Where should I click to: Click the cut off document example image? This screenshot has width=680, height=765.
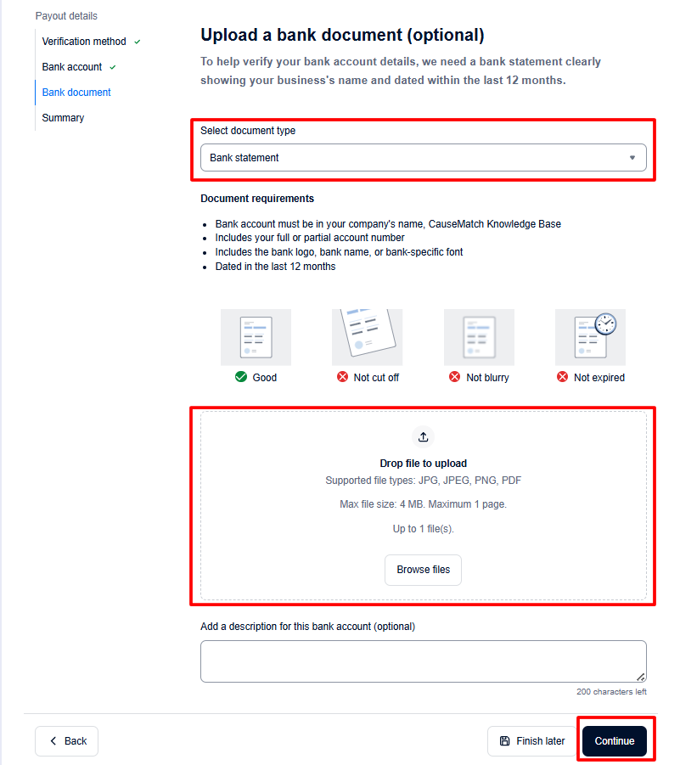point(368,337)
